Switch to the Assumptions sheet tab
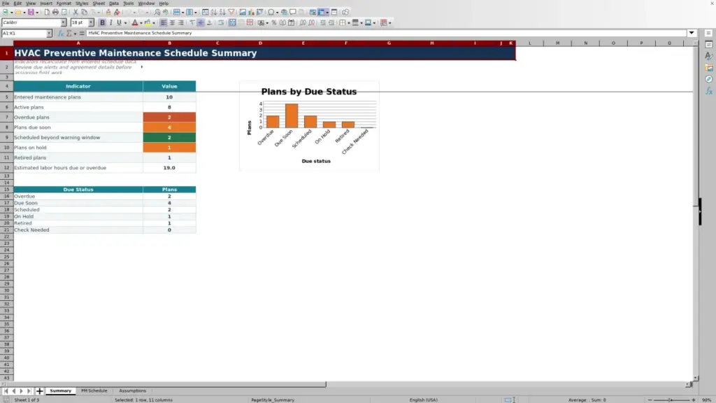 [132, 391]
